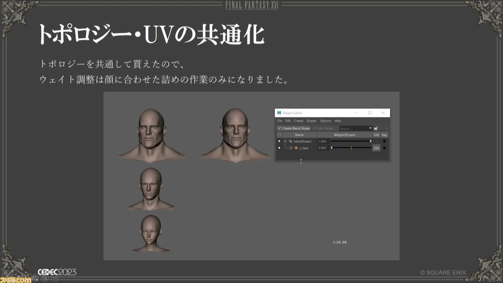Click the blendShape1 deformer icon

(x=290, y=141)
